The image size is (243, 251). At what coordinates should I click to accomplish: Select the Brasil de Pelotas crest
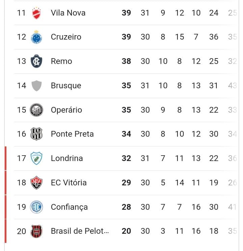point(36,231)
